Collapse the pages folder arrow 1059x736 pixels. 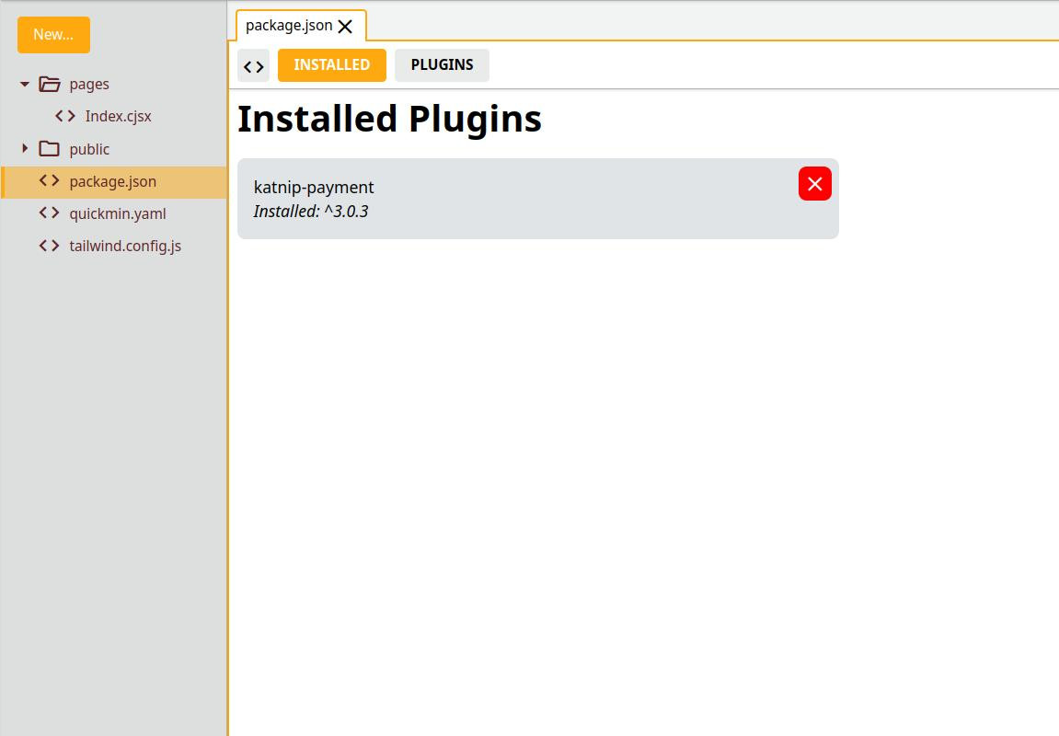[25, 85]
